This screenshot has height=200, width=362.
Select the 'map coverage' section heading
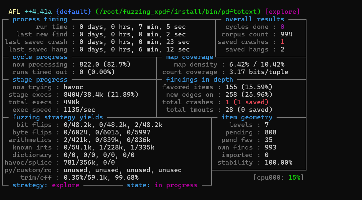click(x=190, y=57)
